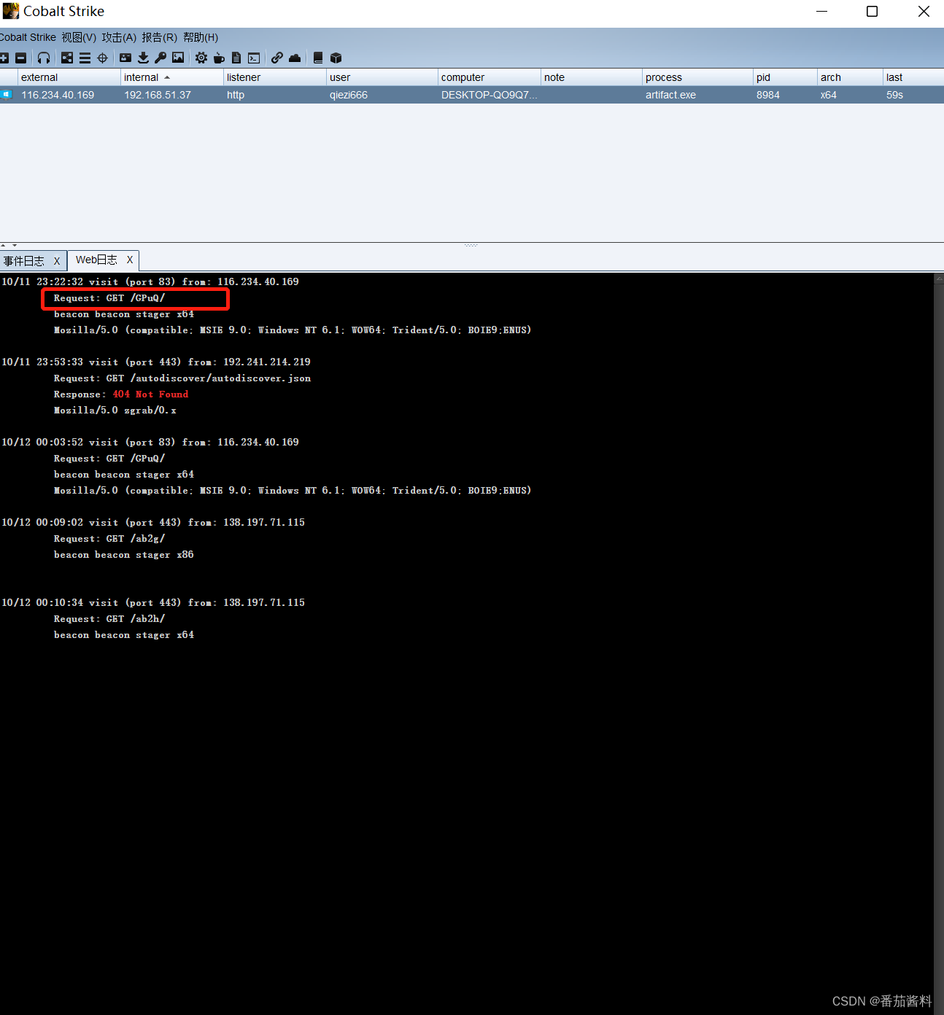Sort by the computer column header
Viewport: 944px width, 1015px height.
(x=490, y=77)
